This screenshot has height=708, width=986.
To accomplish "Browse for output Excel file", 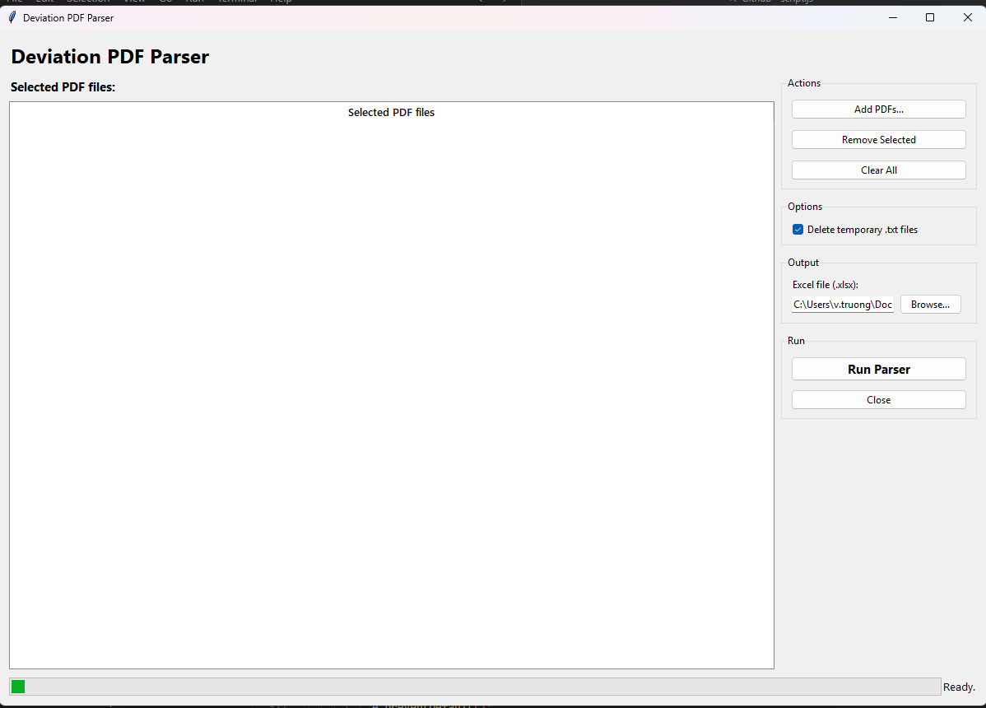I will [x=930, y=305].
